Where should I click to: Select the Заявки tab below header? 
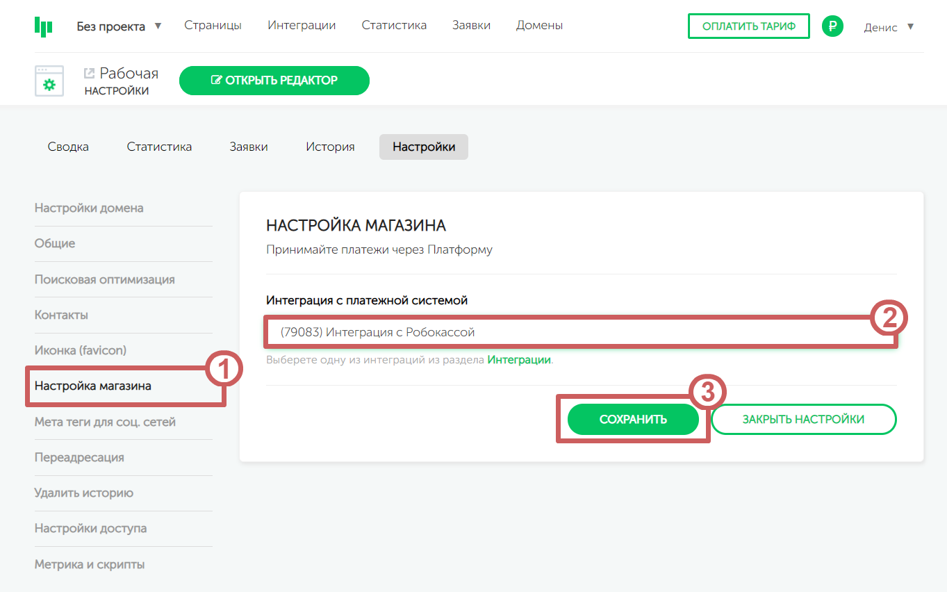249,147
